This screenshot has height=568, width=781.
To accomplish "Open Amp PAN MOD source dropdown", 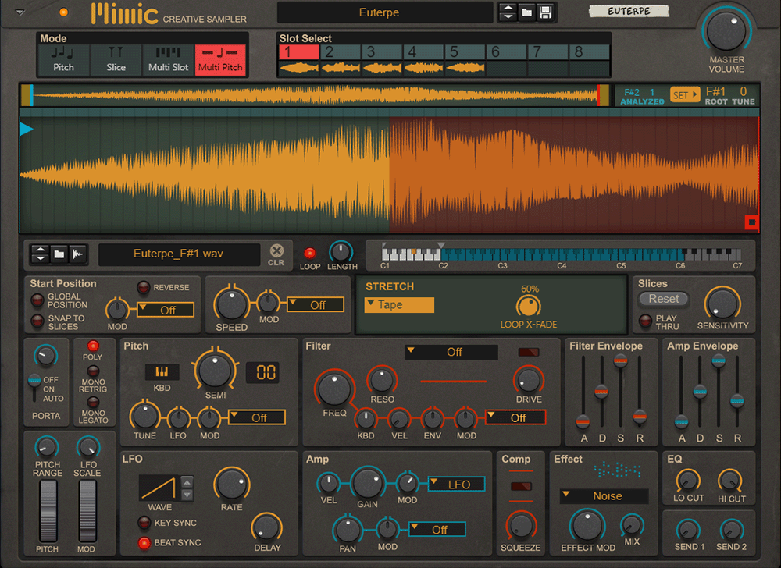I will [x=437, y=529].
